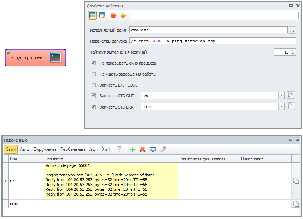Click the funnel filter icon
This screenshot has width=303, height=219.
click(x=119, y=149)
